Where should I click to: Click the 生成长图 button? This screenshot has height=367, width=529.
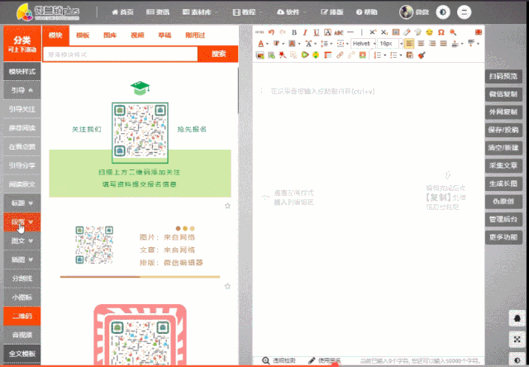click(503, 183)
